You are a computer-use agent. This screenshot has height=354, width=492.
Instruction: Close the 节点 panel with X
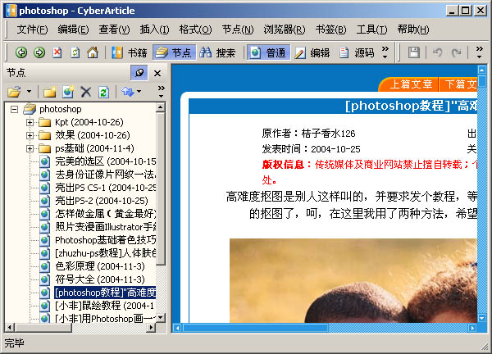click(157, 73)
